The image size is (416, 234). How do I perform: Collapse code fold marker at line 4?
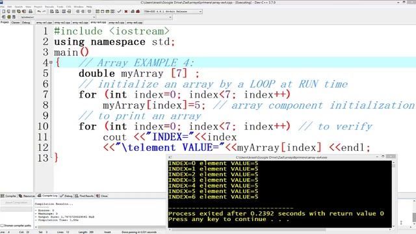51,62
